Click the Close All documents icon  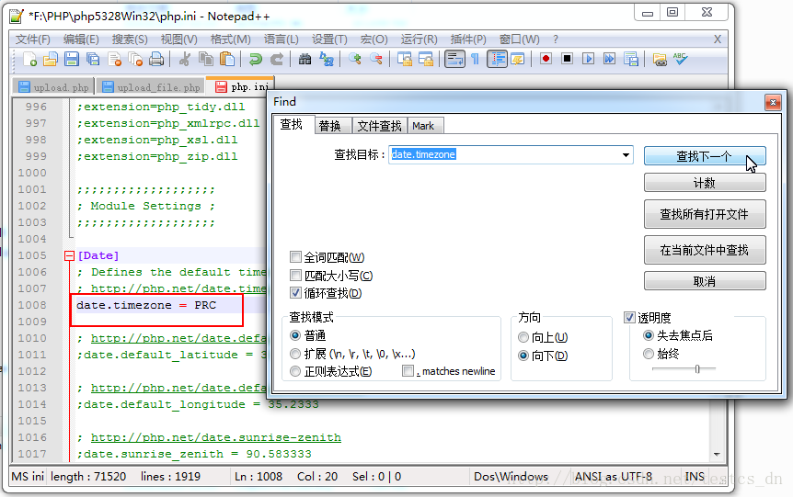135,59
